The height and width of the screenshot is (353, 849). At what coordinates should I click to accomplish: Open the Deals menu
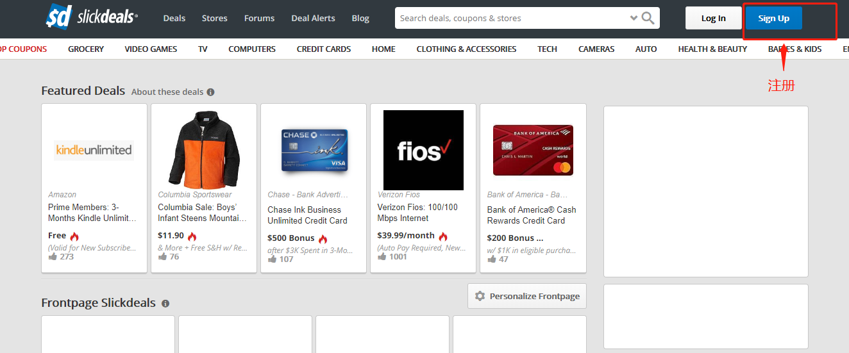[x=174, y=18]
